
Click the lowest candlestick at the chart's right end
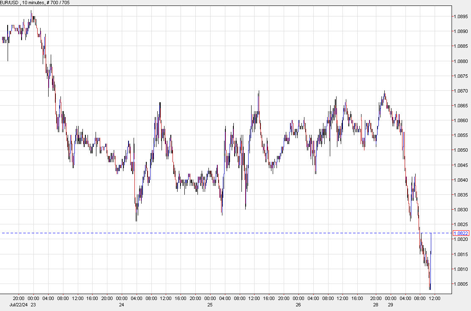point(430,283)
